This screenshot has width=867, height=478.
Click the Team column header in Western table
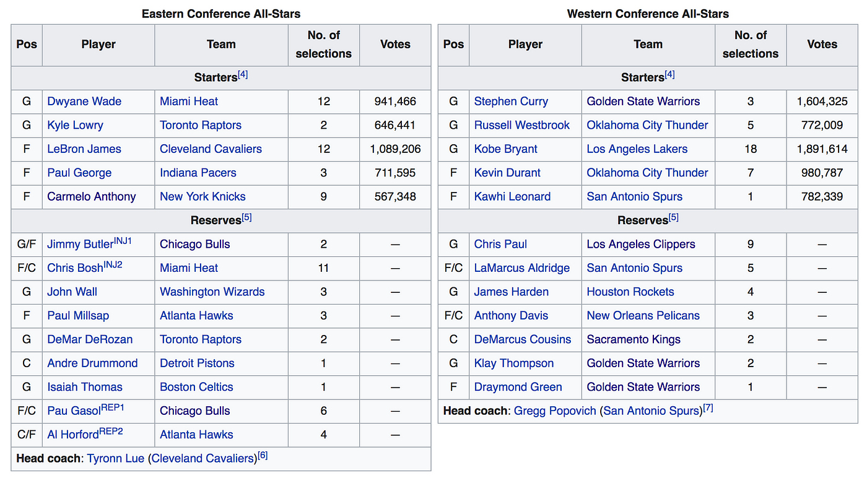click(x=648, y=45)
